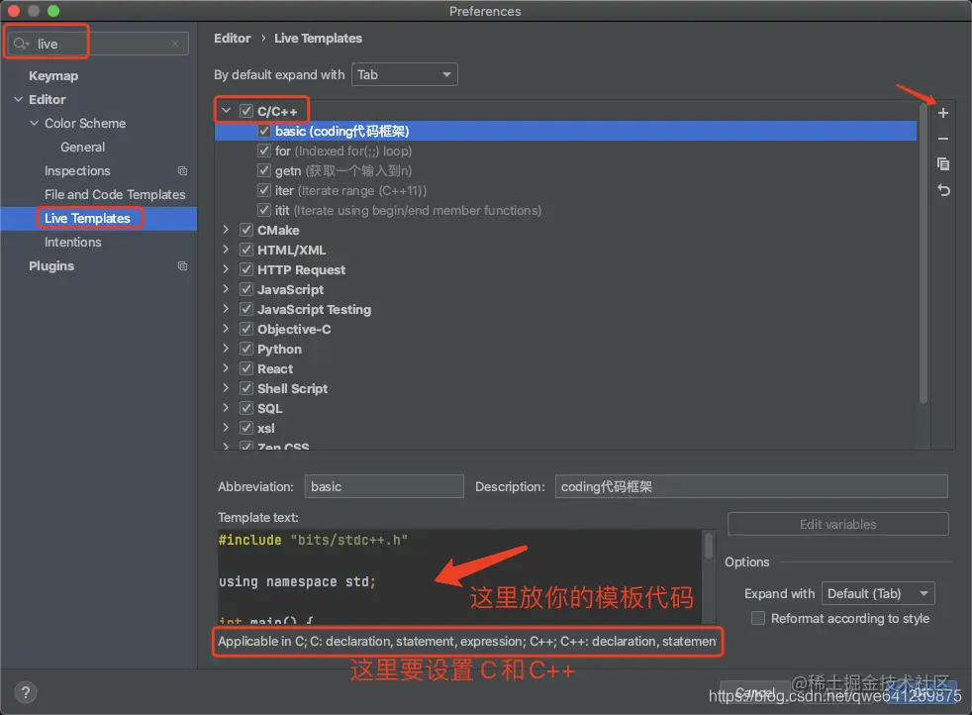Select the basic (coding代码框架) template row
The image size is (972, 715).
[x=565, y=131]
